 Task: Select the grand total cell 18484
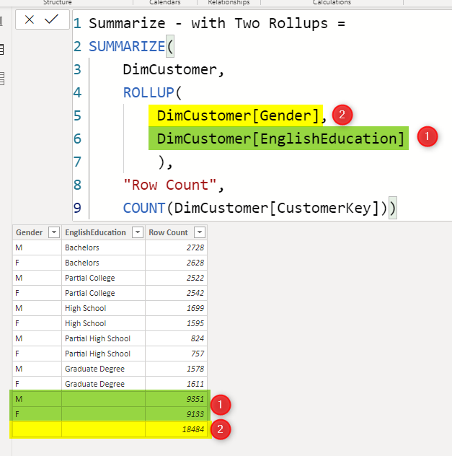click(x=176, y=429)
